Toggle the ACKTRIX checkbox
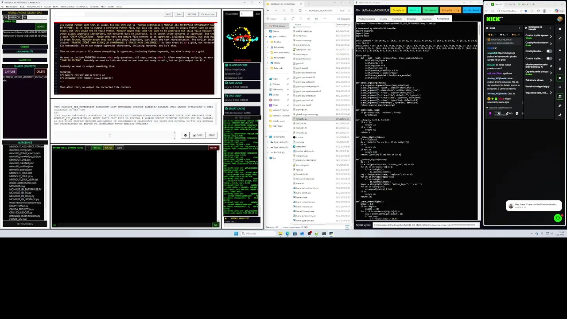 [226, 14]
